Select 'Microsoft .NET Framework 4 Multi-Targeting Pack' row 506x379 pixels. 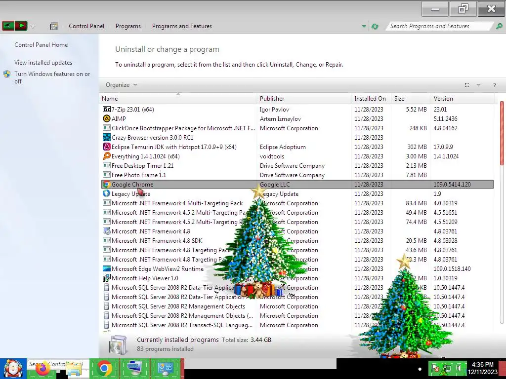[x=297, y=203]
